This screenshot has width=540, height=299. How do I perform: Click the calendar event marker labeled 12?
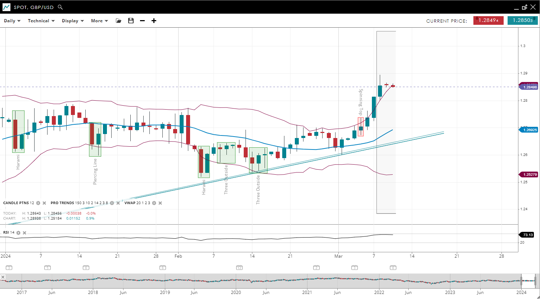point(239,268)
